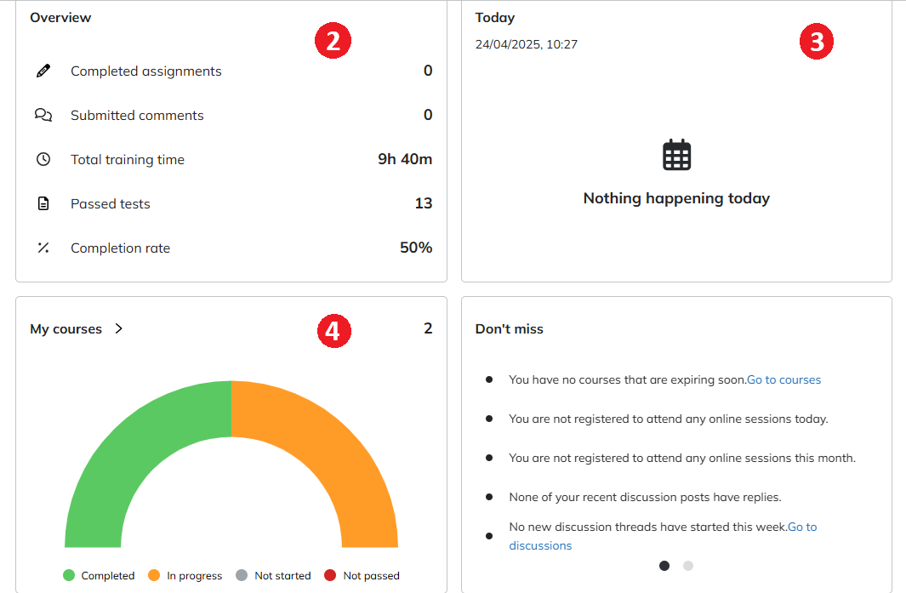Toggle the Completed legend item
The image size is (906, 593).
99,576
